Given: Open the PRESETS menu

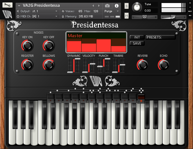Looking at the screenshot, I should pyautogui.click(x=160, y=37).
